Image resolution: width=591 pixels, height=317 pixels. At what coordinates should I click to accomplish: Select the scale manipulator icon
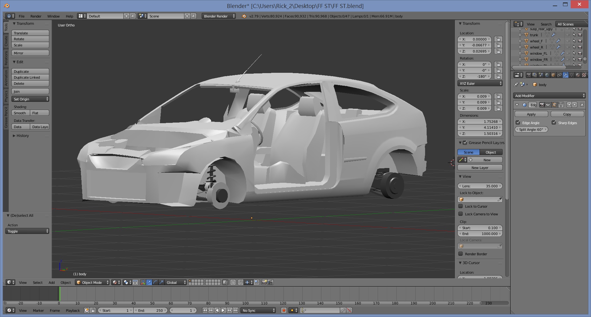click(161, 282)
